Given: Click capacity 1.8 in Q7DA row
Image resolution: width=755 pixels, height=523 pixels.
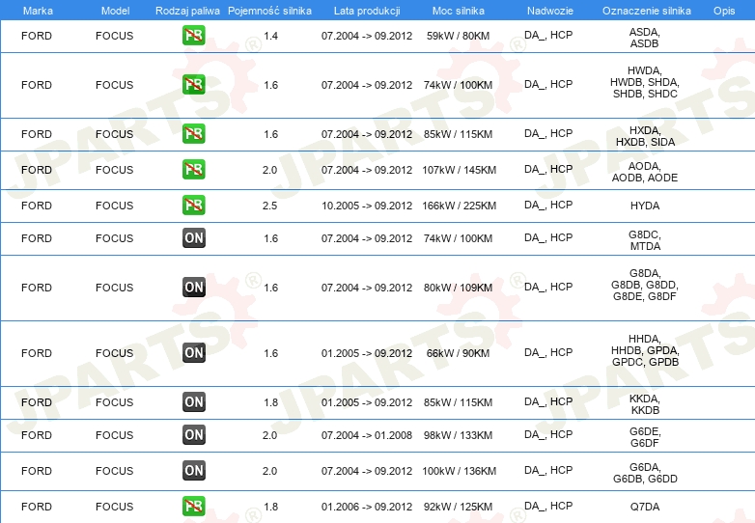Looking at the screenshot, I should tap(270, 507).
